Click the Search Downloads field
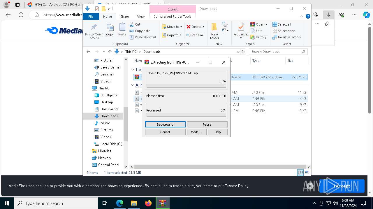This screenshot has width=373, height=209. [x=278, y=52]
